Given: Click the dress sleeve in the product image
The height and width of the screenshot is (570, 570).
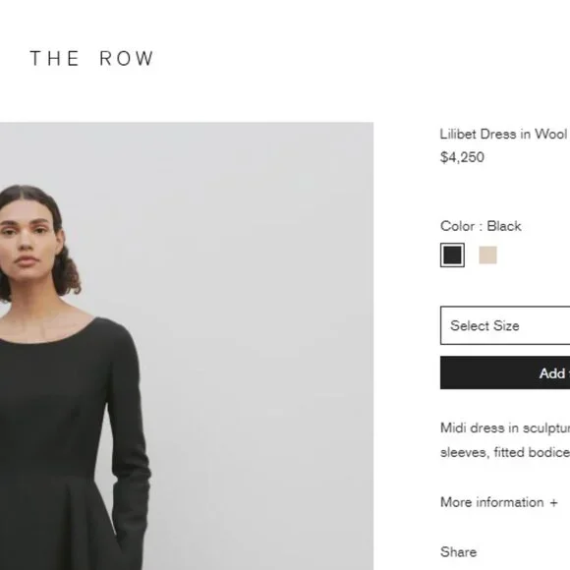Looking at the screenshot, I should tap(129, 436).
